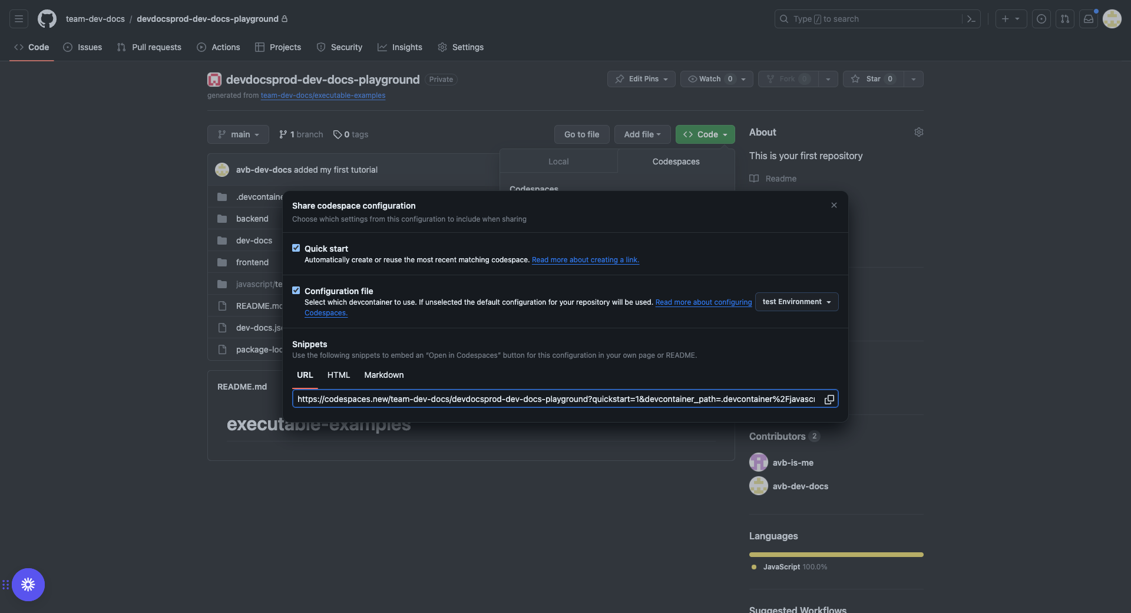Click the Go to file button
The image size is (1131, 613).
[x=581, y=134]
